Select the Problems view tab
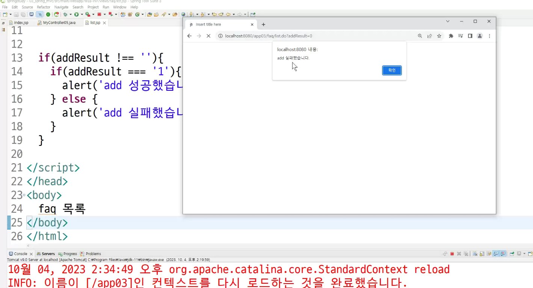This screenshot has height=288, width=533. tap(91, 254)
